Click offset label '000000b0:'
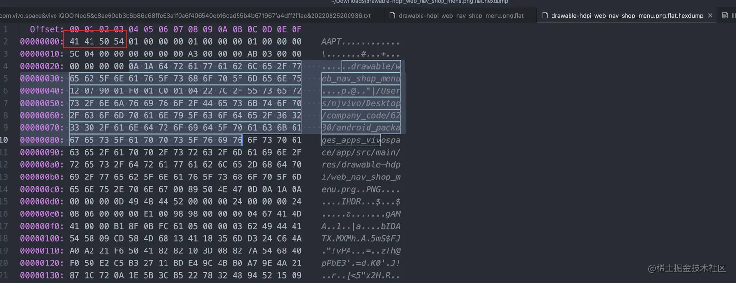This screenshot has height=283, width=736. pos(42,177)
